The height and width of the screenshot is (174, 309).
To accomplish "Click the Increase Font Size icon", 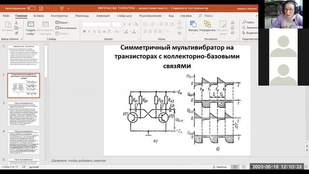I will (x=125, y=24).
